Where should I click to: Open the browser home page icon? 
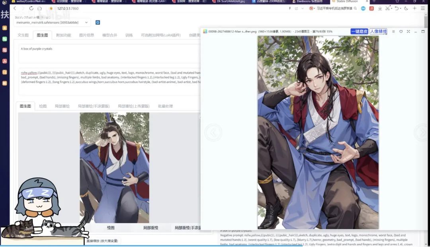tap(39, 8)
